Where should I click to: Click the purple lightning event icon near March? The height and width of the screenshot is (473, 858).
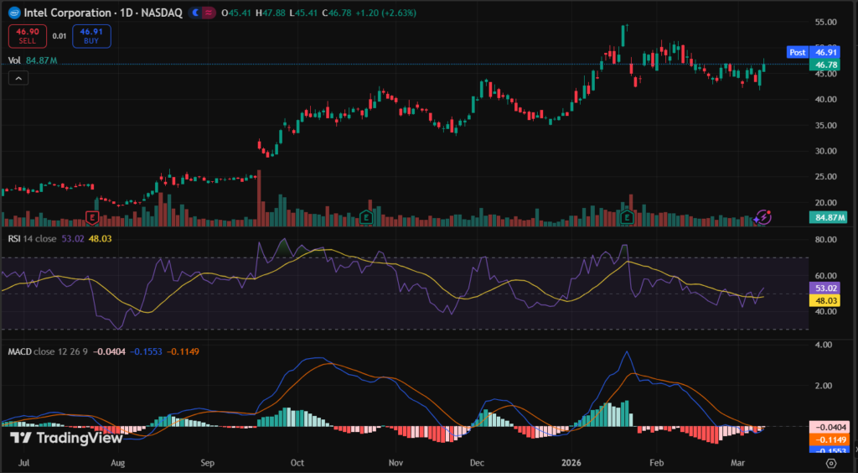(x=762, y=217)
